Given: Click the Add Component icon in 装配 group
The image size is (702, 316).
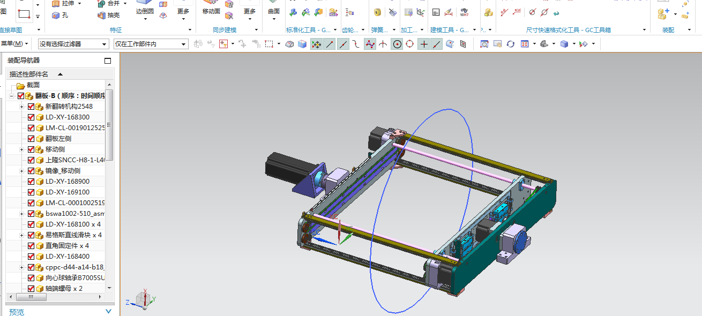Looking at the screenshot, I should (663, 13).
